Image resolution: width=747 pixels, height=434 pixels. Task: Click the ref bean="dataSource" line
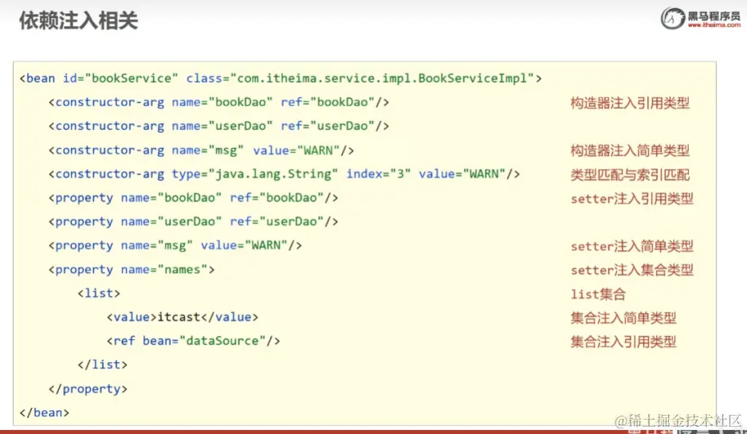pos(194,341)
